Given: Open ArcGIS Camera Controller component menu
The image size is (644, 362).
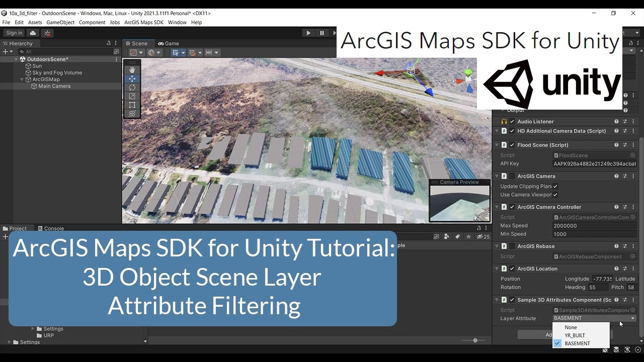Looking at the screenshot, I should pyautogui.click(x=633, y=207).
